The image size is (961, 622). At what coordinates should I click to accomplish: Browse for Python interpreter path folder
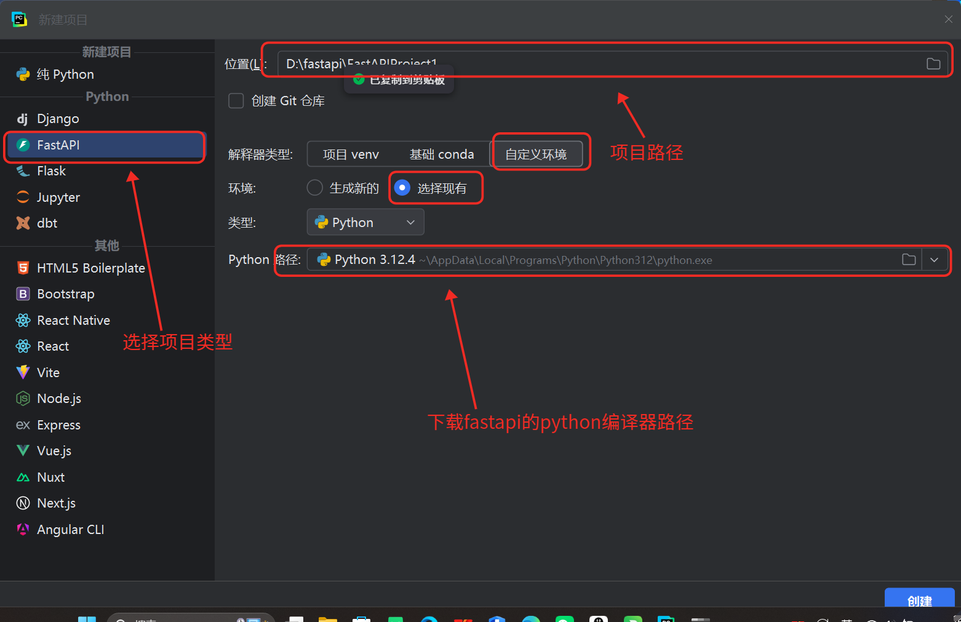pyautogui.click(x=909, y=260)
